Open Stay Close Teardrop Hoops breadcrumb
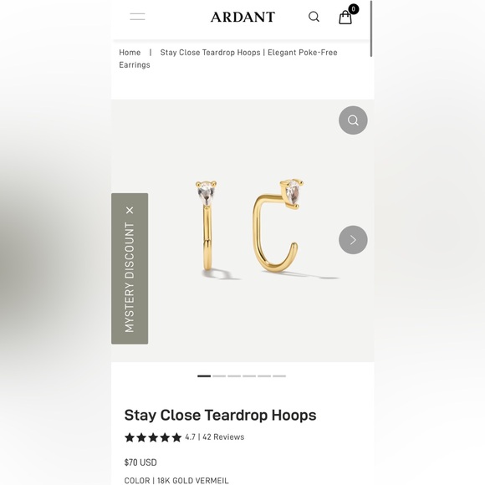485x485 pixels. pyautogui.click(x=228, y=59)
